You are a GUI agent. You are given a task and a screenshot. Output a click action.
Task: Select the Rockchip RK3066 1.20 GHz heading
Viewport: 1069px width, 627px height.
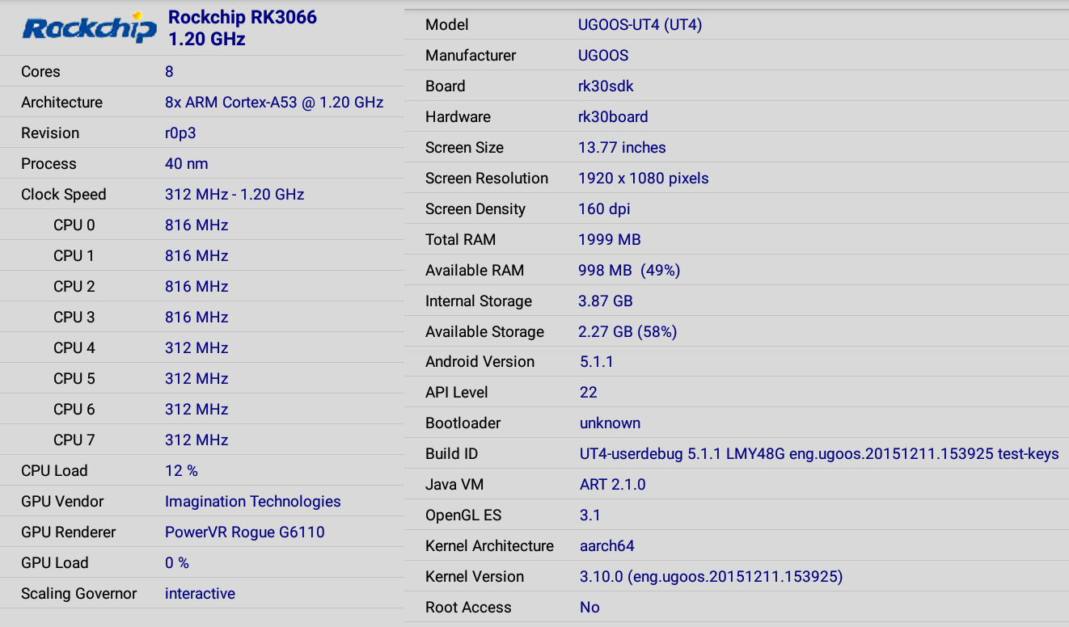[243, 28]
